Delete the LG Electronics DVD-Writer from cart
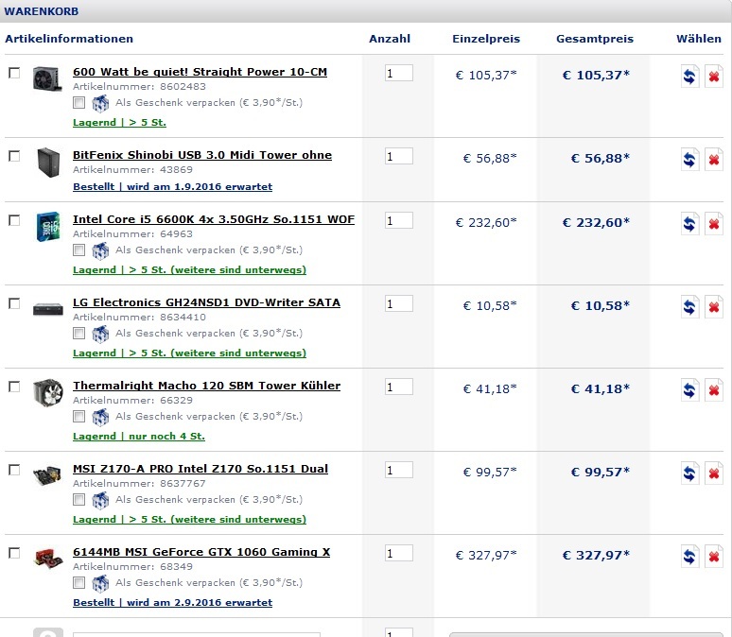 714,307
